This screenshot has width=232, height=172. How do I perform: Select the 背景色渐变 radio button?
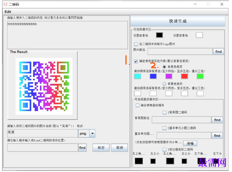click(164, 84)
